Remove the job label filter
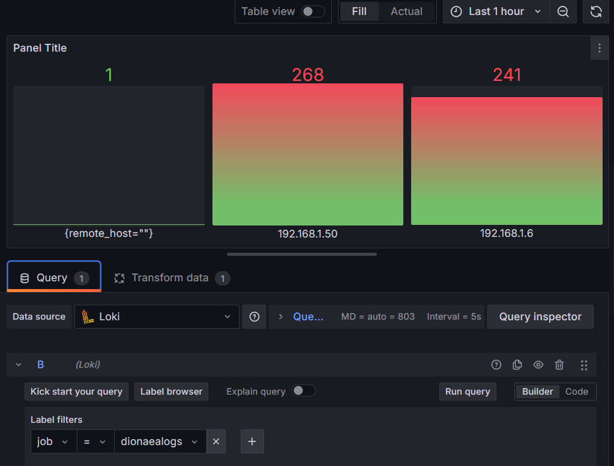This screenshot has height=466, width=614. coord(215,441)
